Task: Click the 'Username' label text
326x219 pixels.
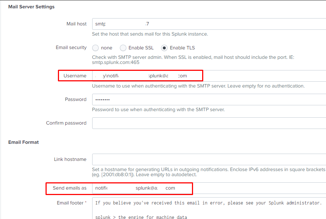Action: (x=75, y=76)
